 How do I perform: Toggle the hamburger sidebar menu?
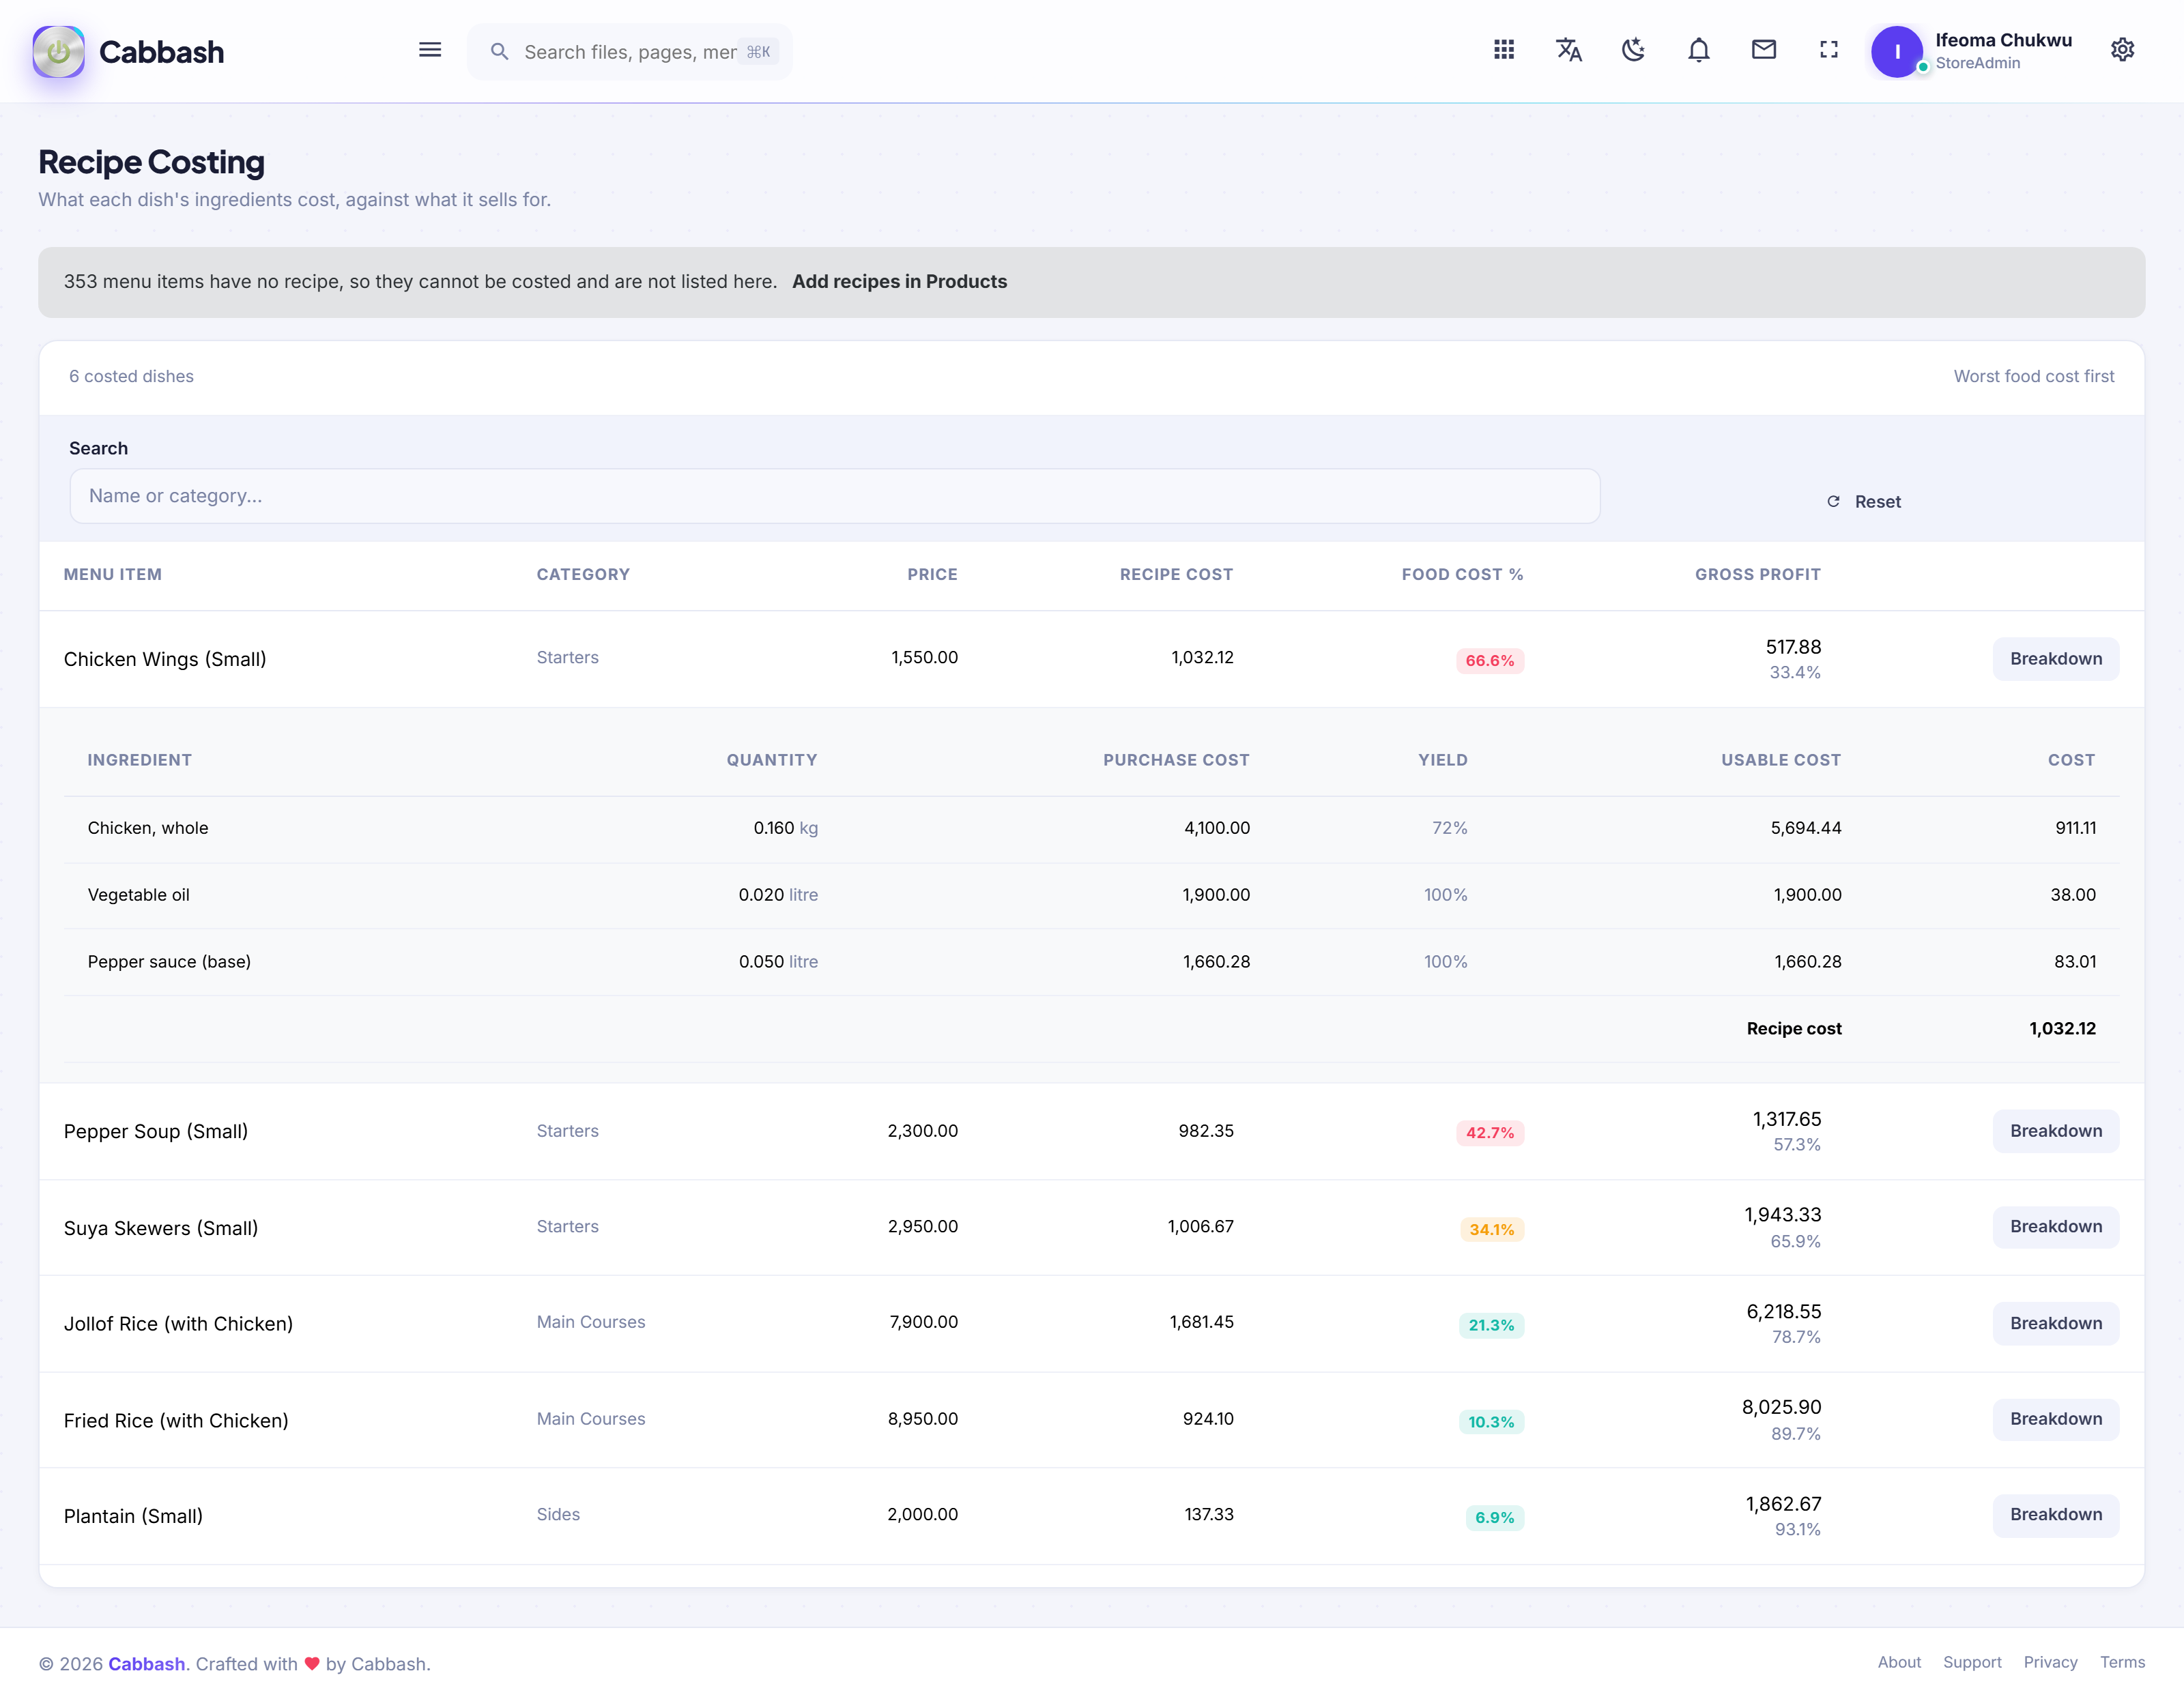(x=430, y=50)
